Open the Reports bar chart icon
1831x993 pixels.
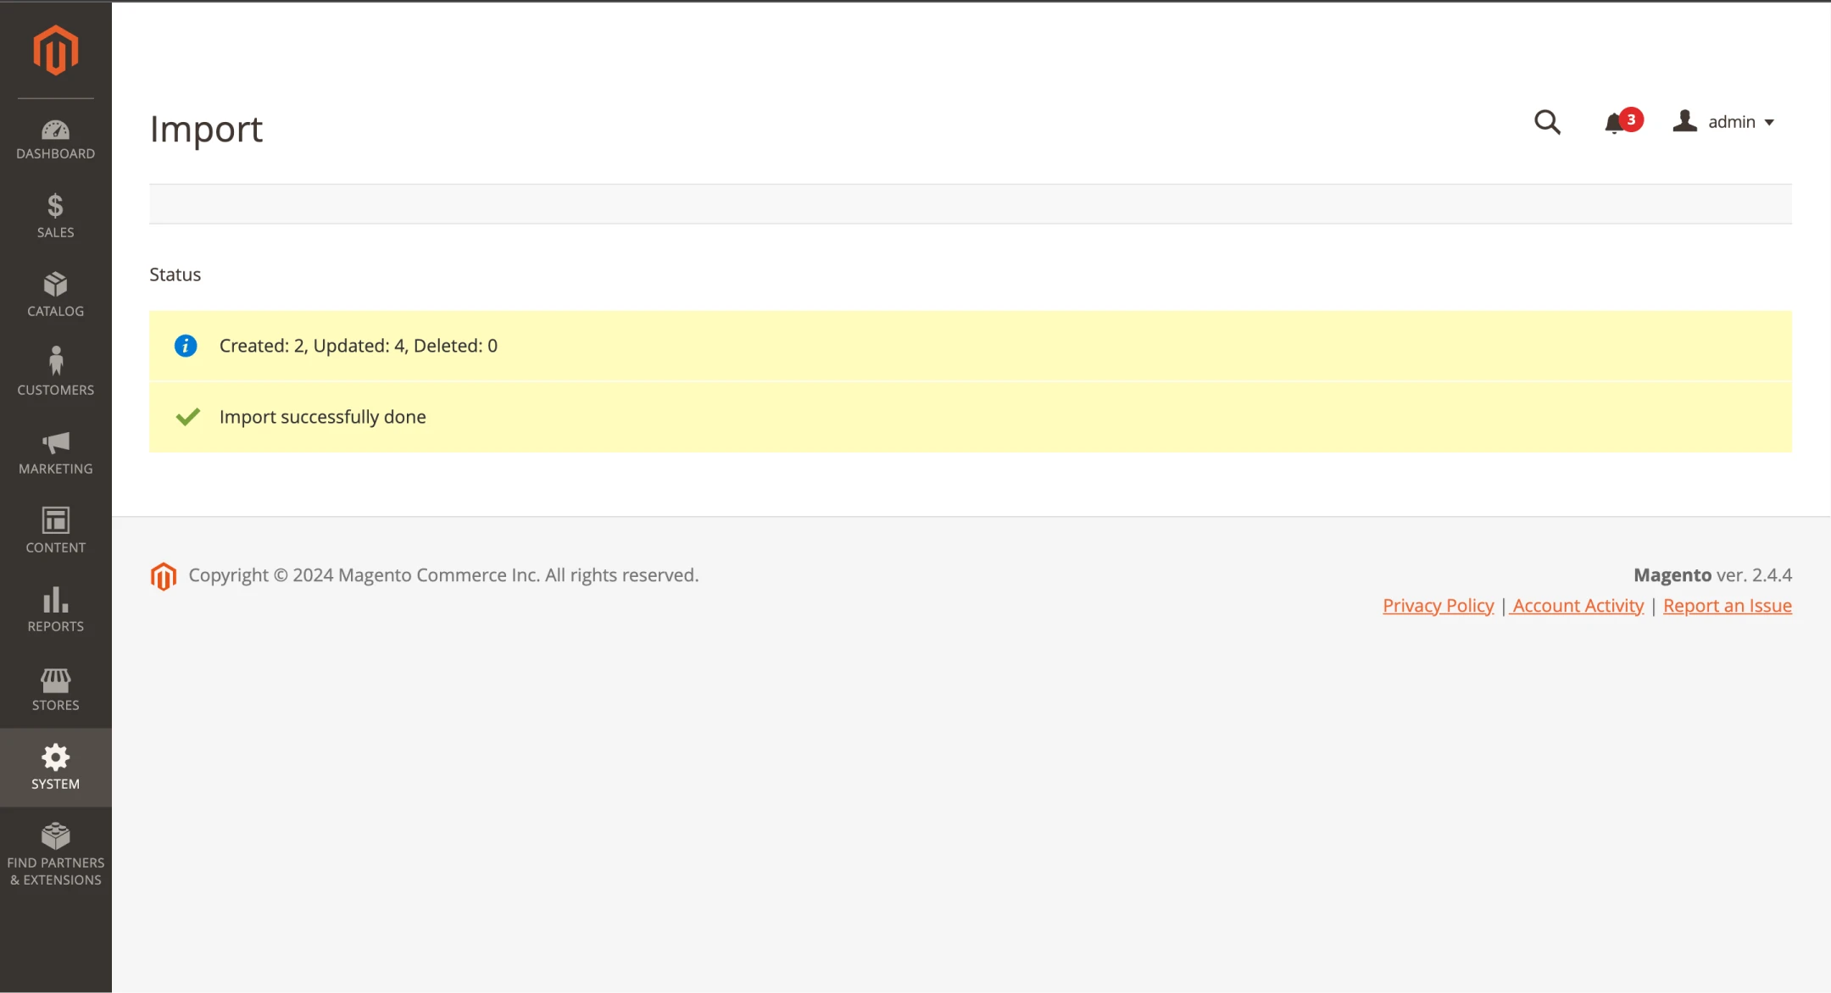pos(56,600)
